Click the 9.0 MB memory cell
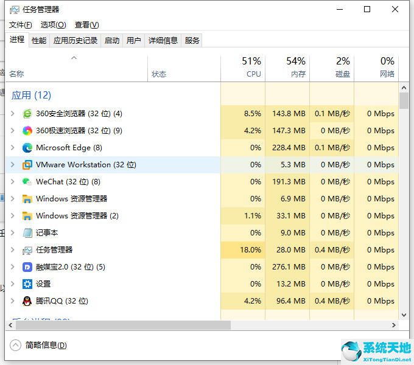This screenshot has width=414, height=365. pos(287,233)
